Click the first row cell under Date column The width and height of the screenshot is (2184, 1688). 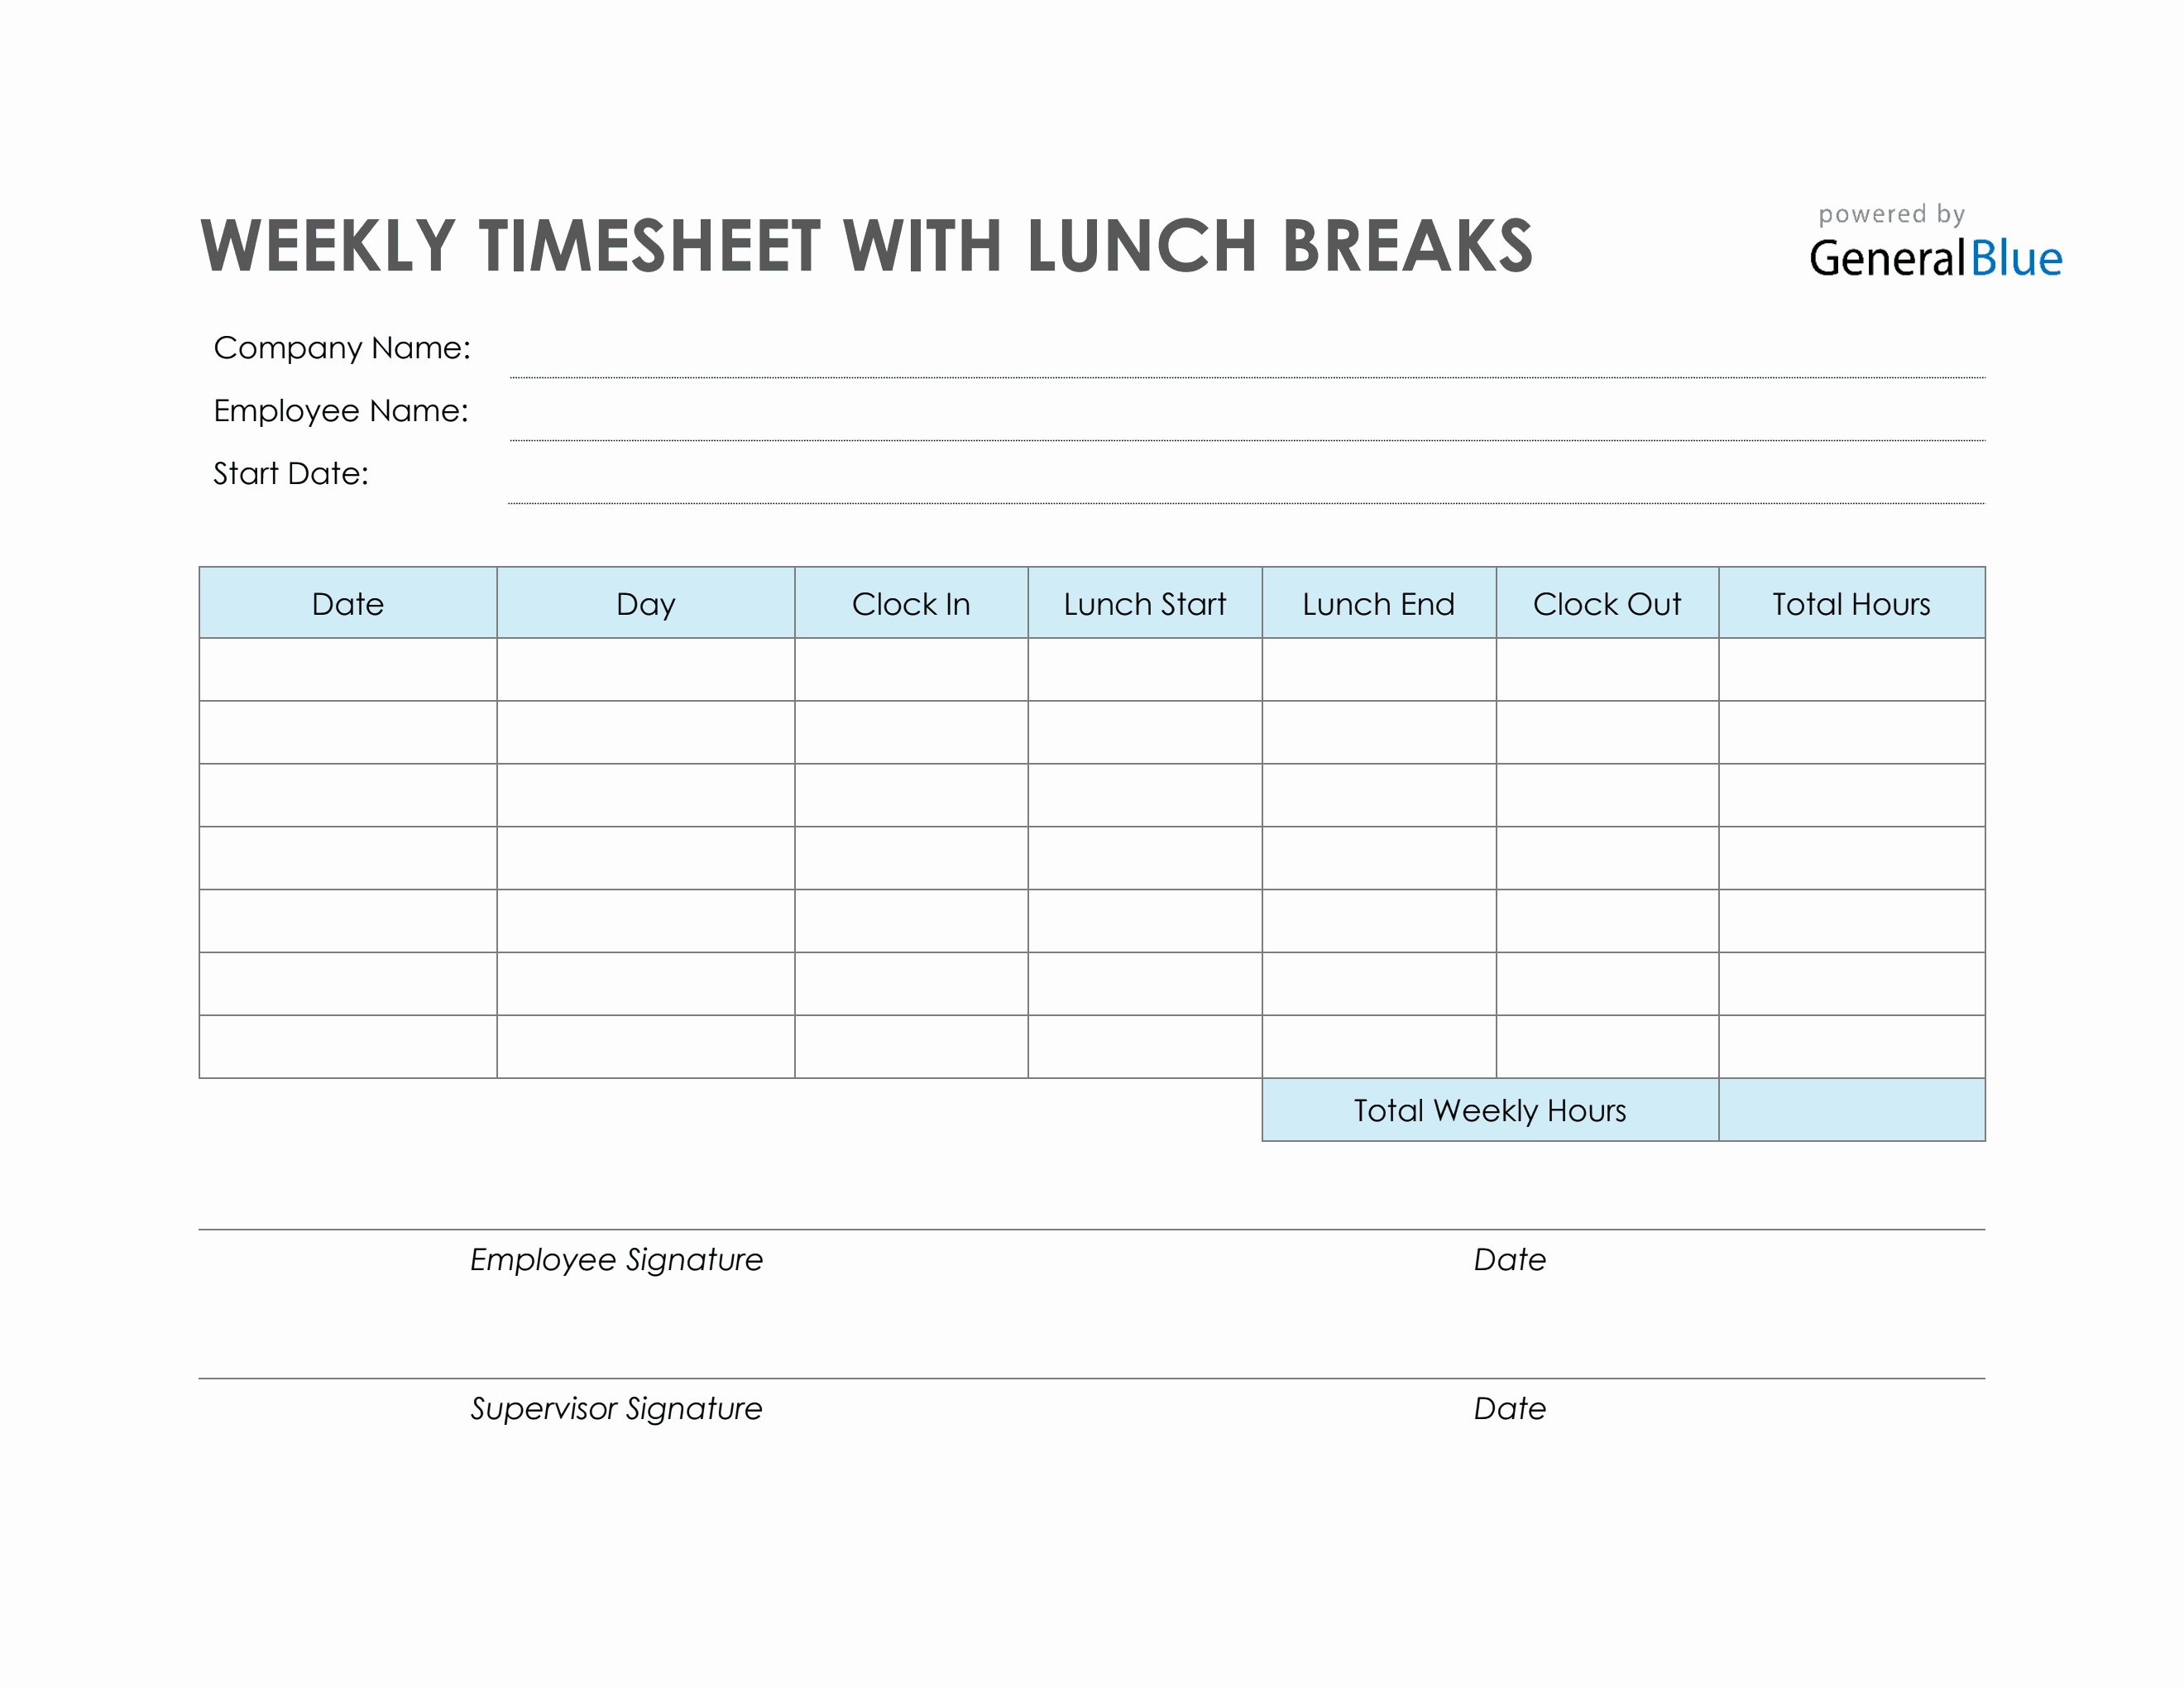tap(348, 669)
